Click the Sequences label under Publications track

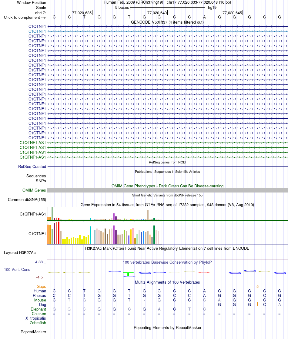pos(36,176)
